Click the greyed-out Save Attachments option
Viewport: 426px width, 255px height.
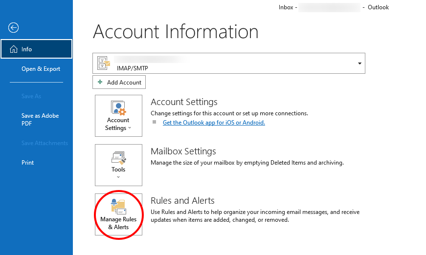click(x=45, y=143)
